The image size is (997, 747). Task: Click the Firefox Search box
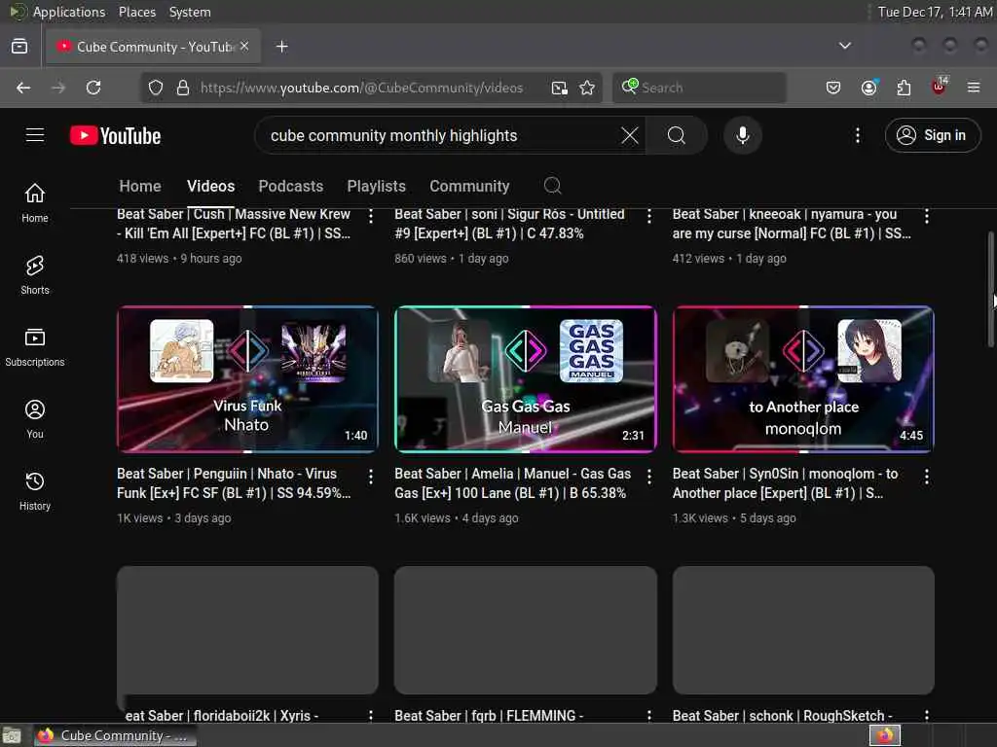(699, 88)
